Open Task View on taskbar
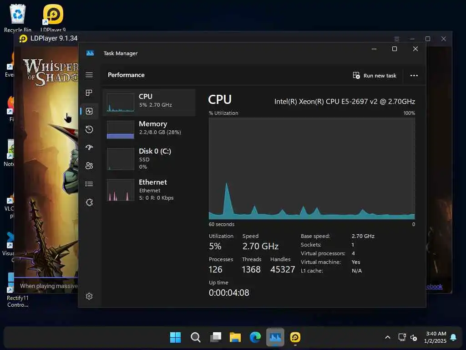Image resolution: width=466 pixels, height=350 pixels. (x=215, y=337)
